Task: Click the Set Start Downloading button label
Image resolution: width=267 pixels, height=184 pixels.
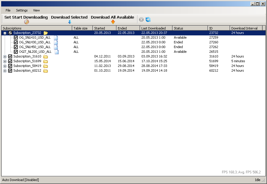Action: click(26, 17)
